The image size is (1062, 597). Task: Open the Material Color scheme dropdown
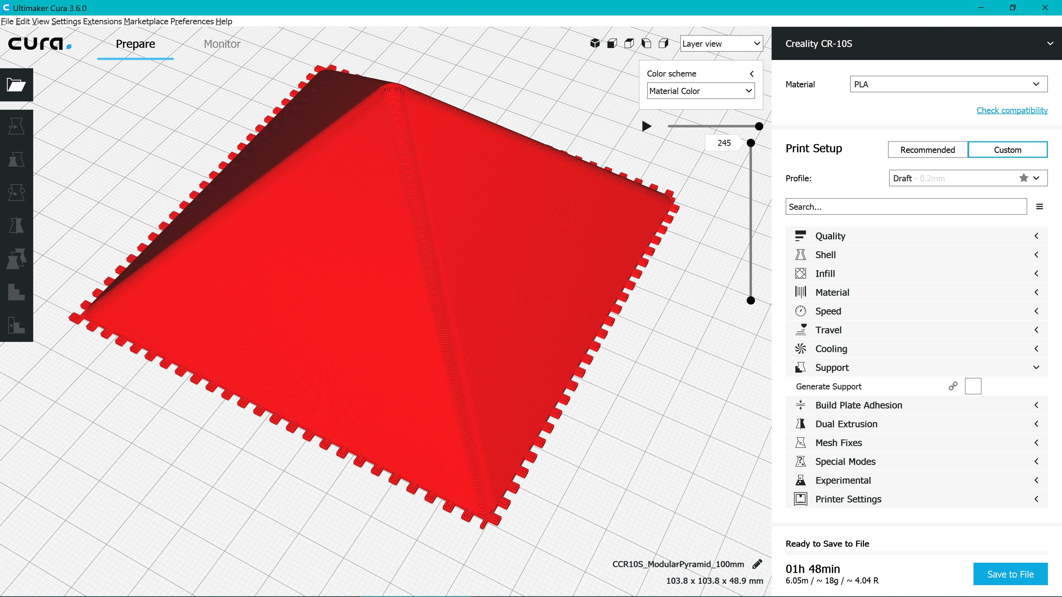click(701, 91)
